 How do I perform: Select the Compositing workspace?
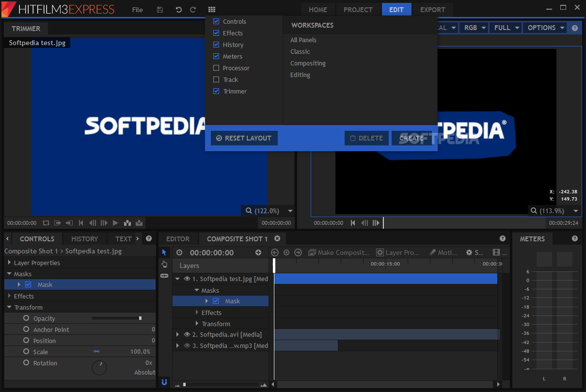(308, 63)
